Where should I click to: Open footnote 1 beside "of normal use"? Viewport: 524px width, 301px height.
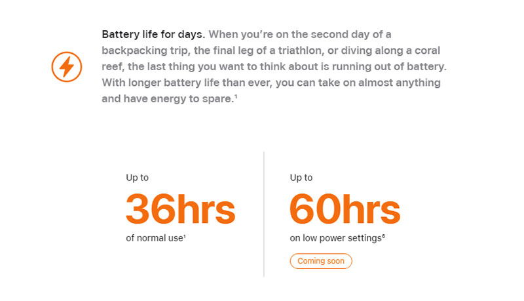coord(185,237)
